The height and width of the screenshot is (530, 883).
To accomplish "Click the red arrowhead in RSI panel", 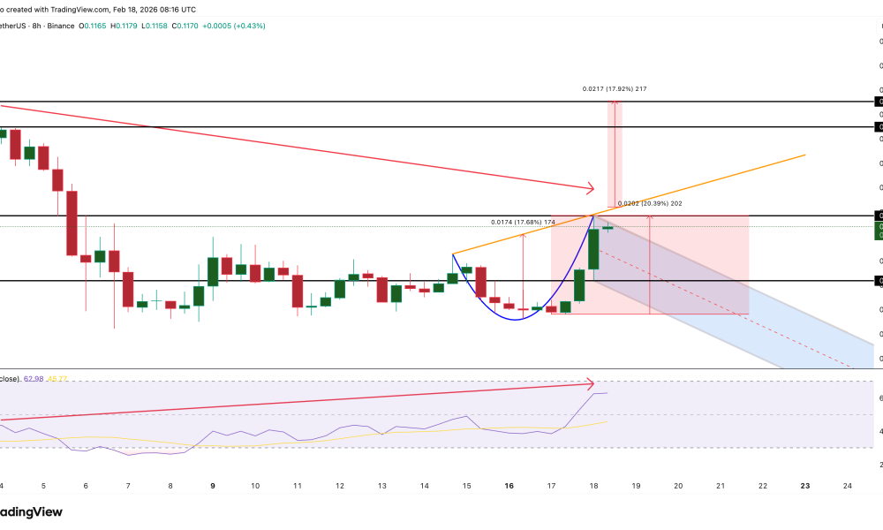I will 589,383.
